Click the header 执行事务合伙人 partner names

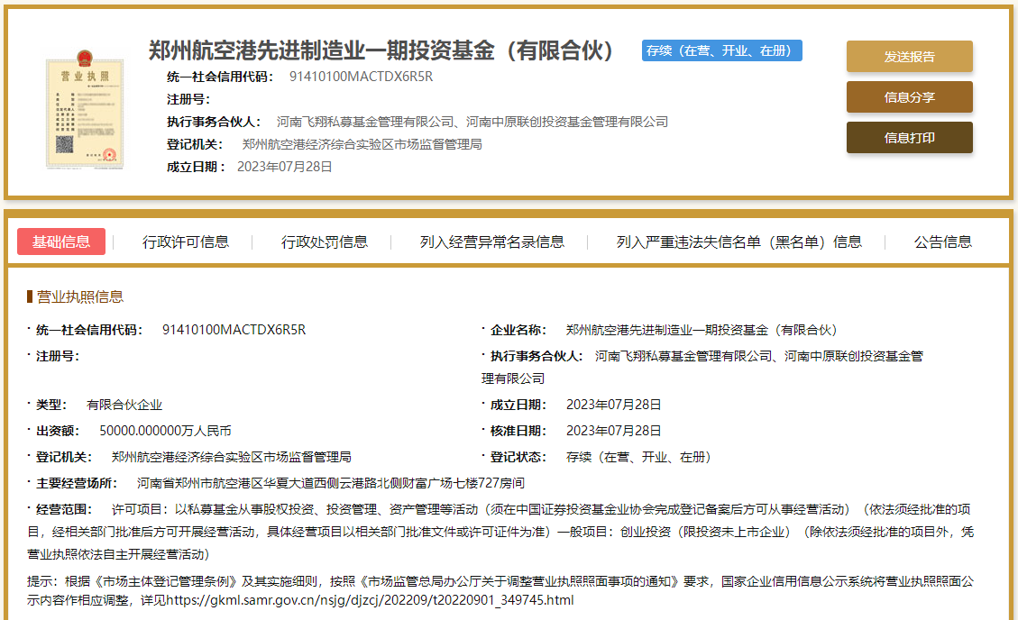472,122
